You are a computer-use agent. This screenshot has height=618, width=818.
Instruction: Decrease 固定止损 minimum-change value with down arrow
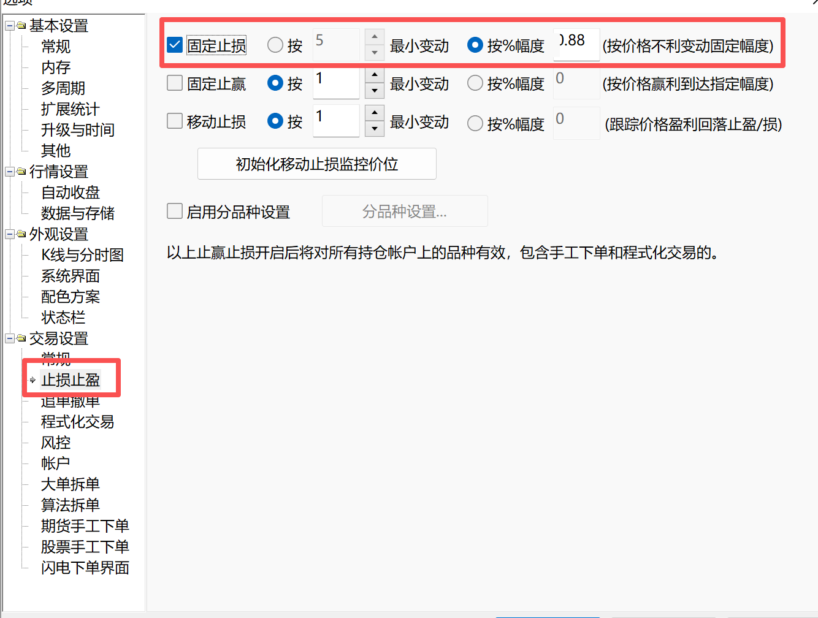375,53
